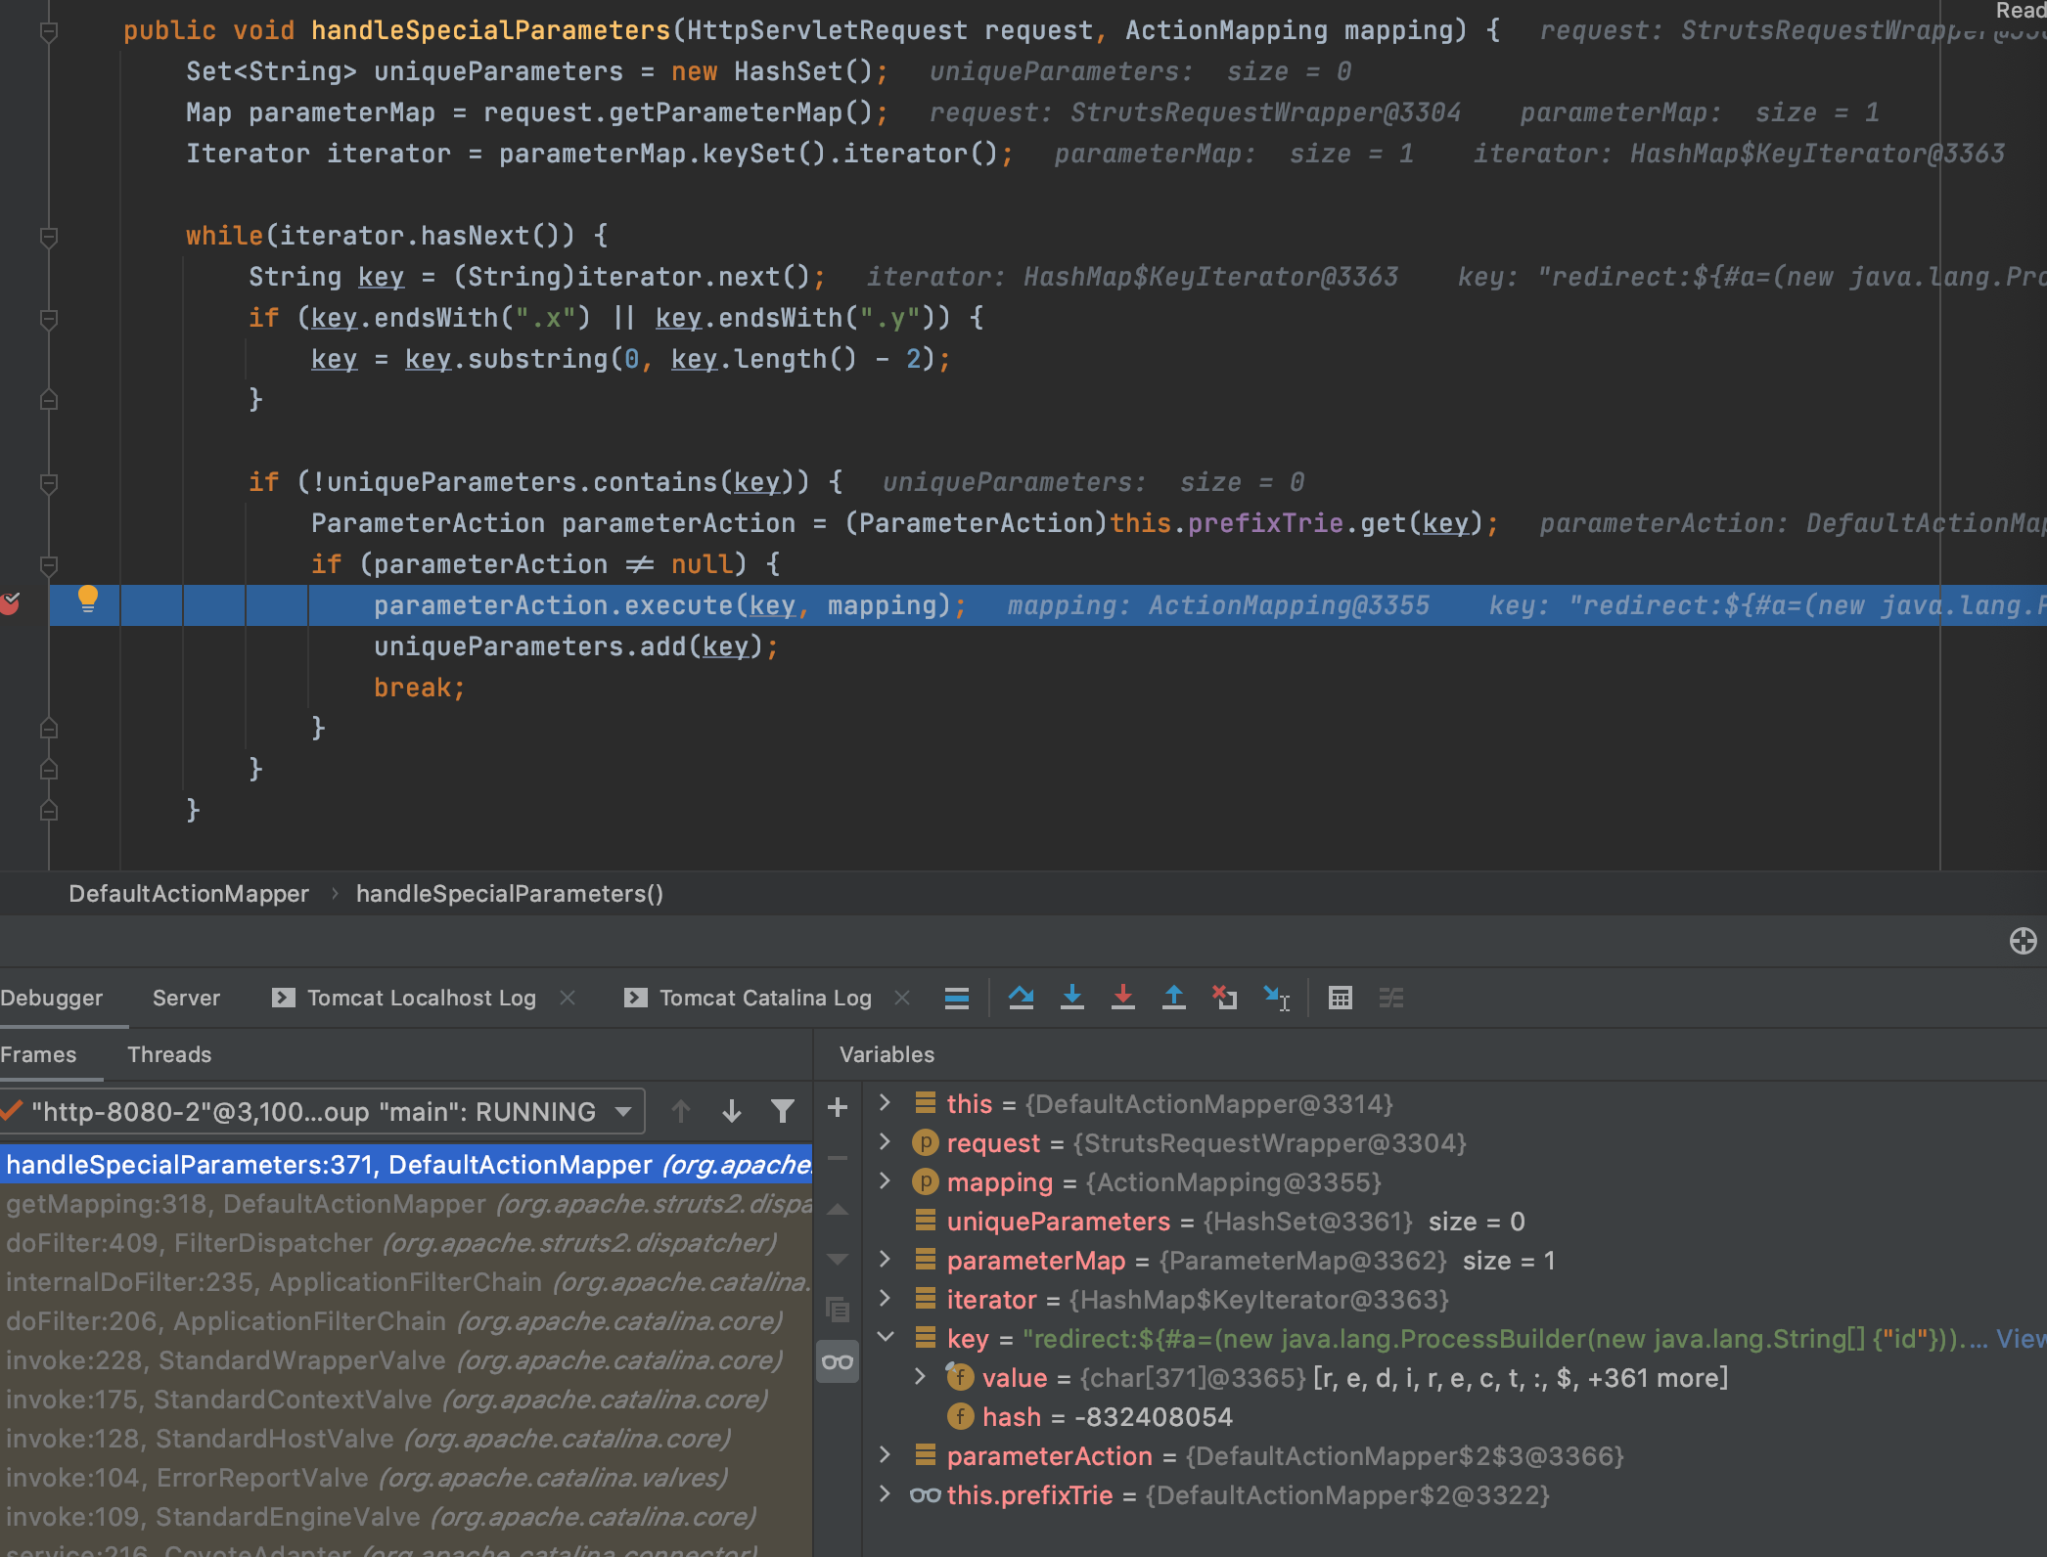Open Evaluate Expression calculator
This screenshot has height=1557, width=2047.
point(1340,998)
